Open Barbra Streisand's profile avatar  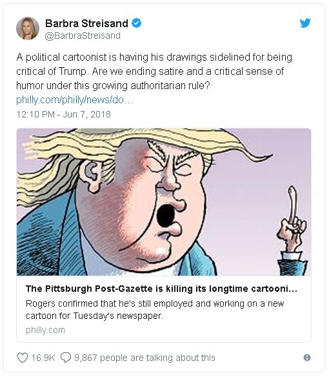(28, 28)
